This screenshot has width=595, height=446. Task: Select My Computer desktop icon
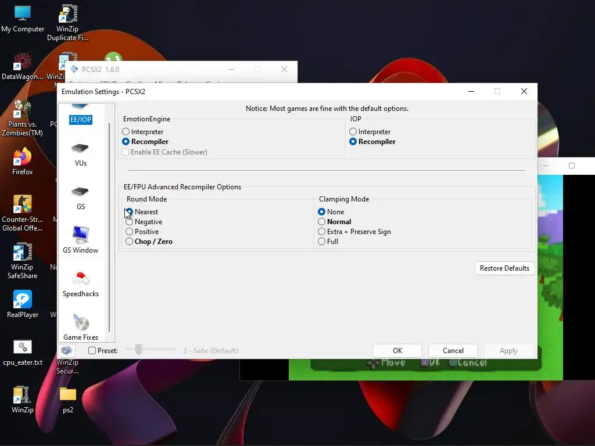(x=23, y=19)
